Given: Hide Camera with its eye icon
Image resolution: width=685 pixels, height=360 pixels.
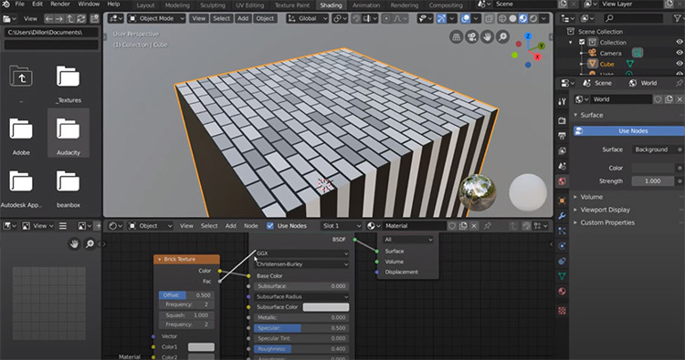Looking at the screenshot, I should click(x=680, y=53).
